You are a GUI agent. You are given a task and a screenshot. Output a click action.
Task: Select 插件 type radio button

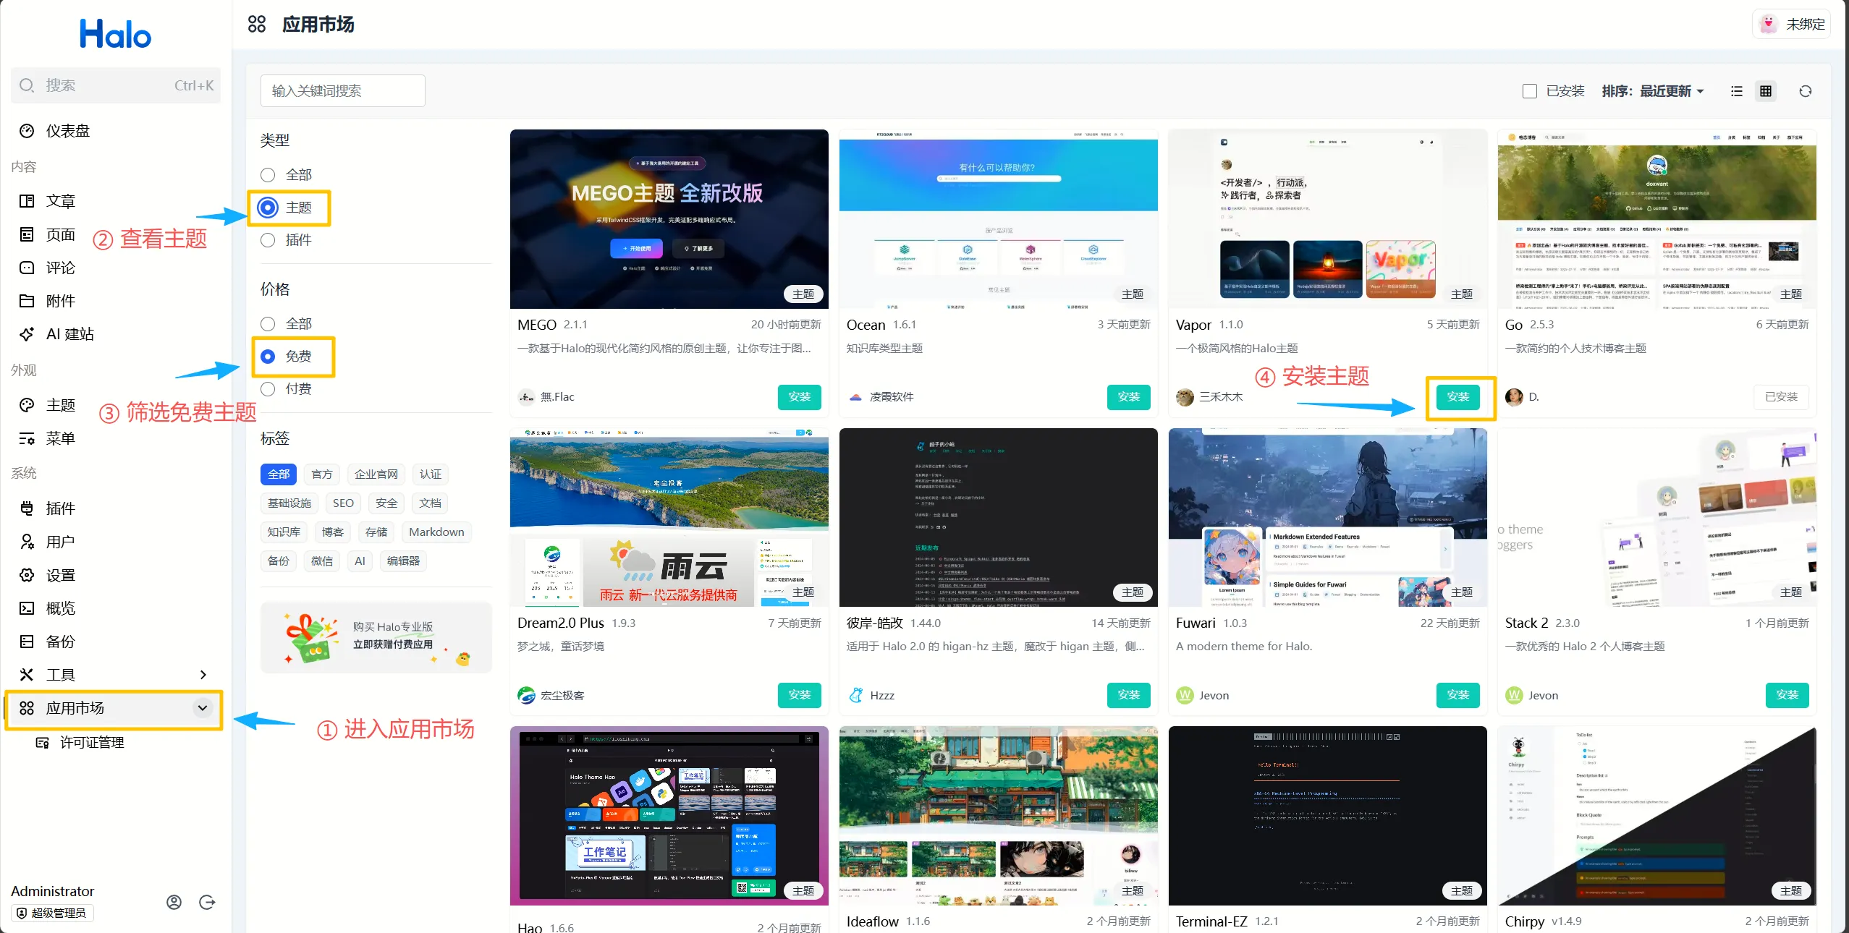tap(268, 240)
